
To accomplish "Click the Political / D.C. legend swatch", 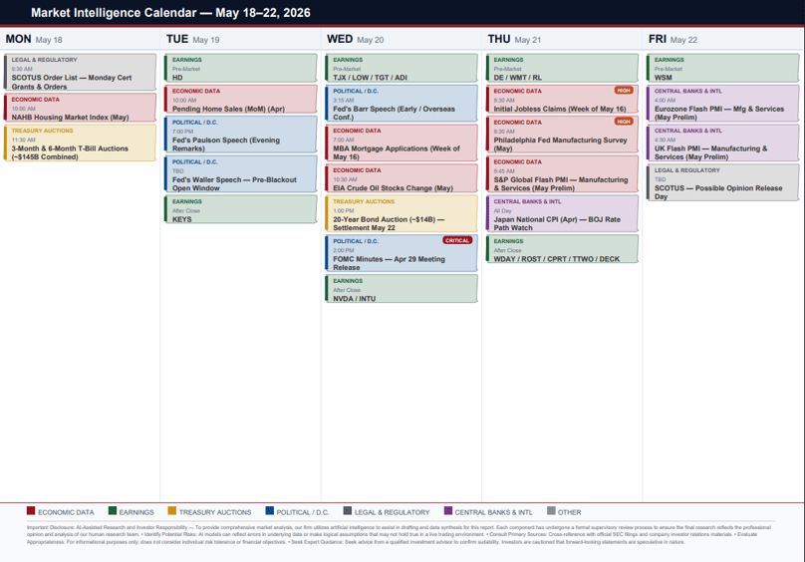I will [x=270, y=510].
